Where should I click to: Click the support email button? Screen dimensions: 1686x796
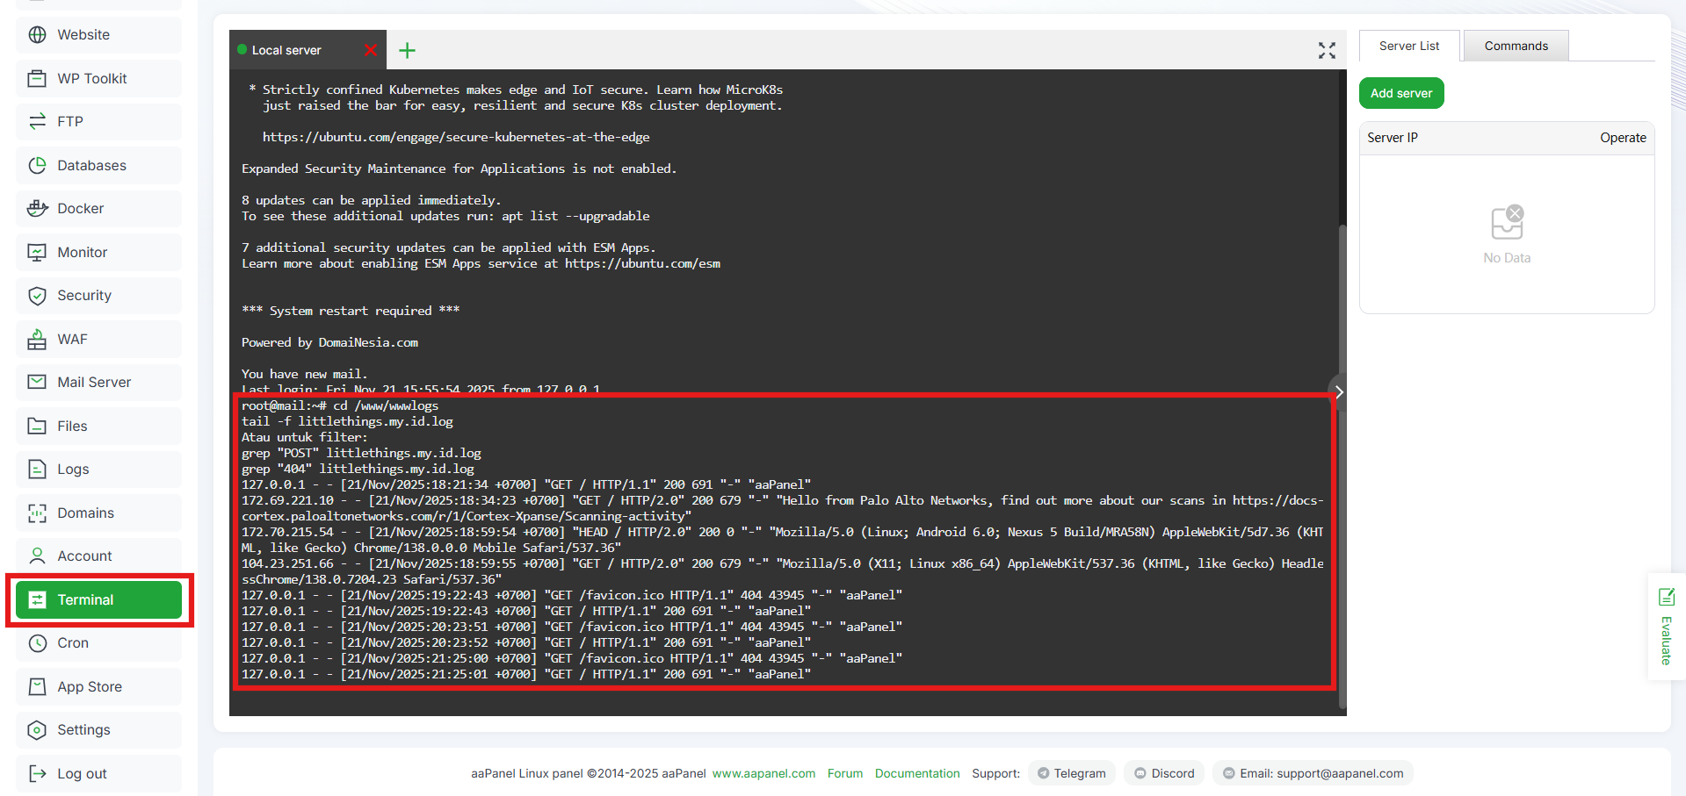1313,773
